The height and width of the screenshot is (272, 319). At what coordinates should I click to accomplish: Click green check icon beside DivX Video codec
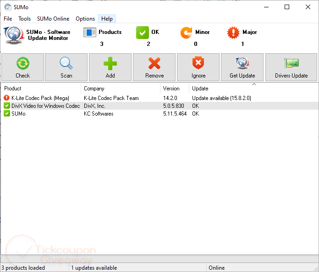[7, 105]
